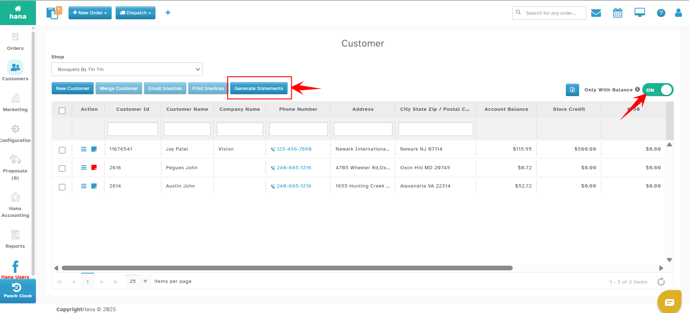Call phone link 123-456-7890
Viewport: 689px width, 313px height.
click(x=294, y=149)
